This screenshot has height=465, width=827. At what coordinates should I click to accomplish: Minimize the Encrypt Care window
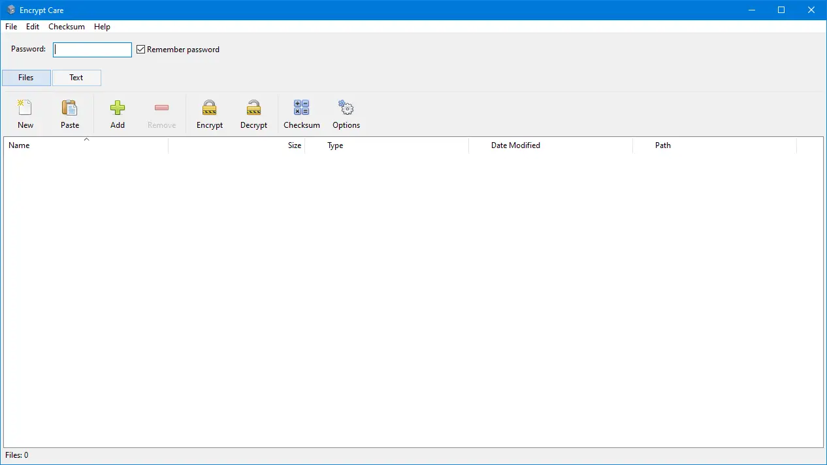(x=751, y=10)
